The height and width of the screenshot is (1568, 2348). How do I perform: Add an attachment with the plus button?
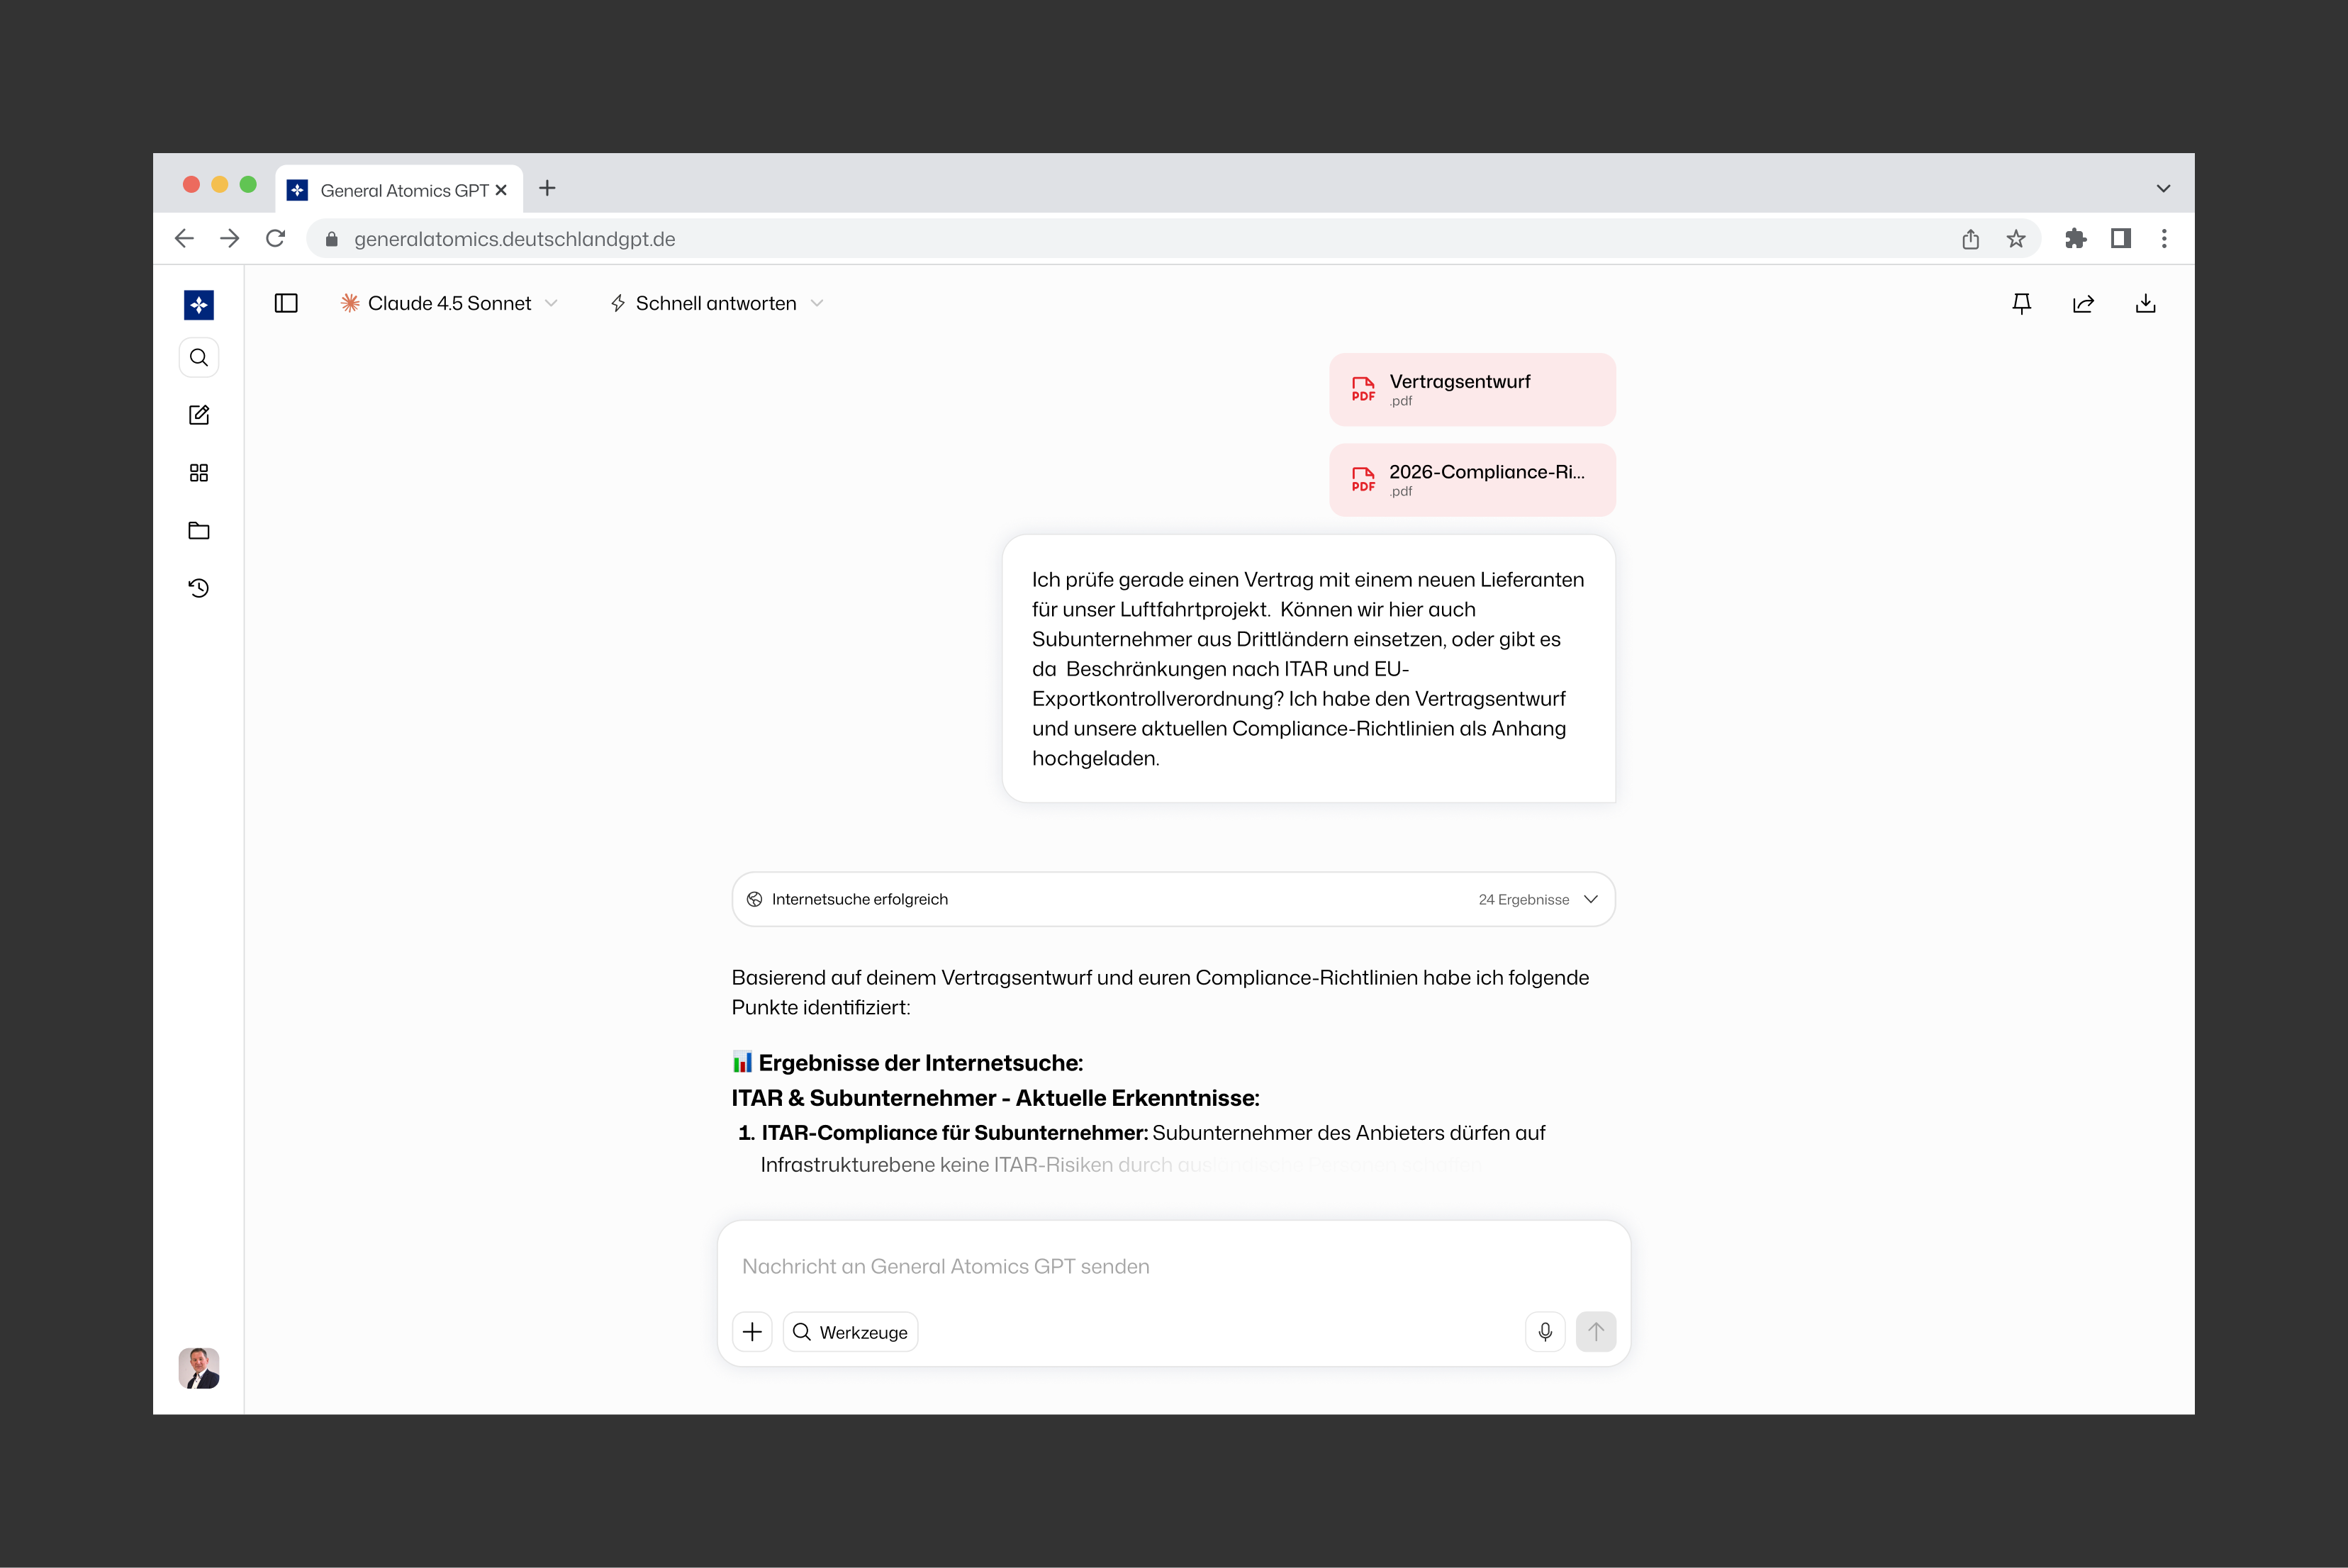[x=752, y=1332]
